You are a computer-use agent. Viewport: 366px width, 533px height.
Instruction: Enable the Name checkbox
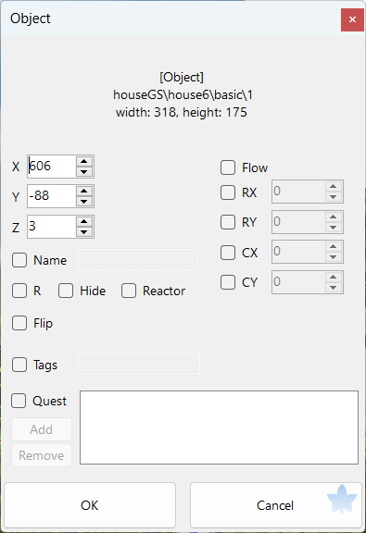pyautogui.click(x=19, y=260)
